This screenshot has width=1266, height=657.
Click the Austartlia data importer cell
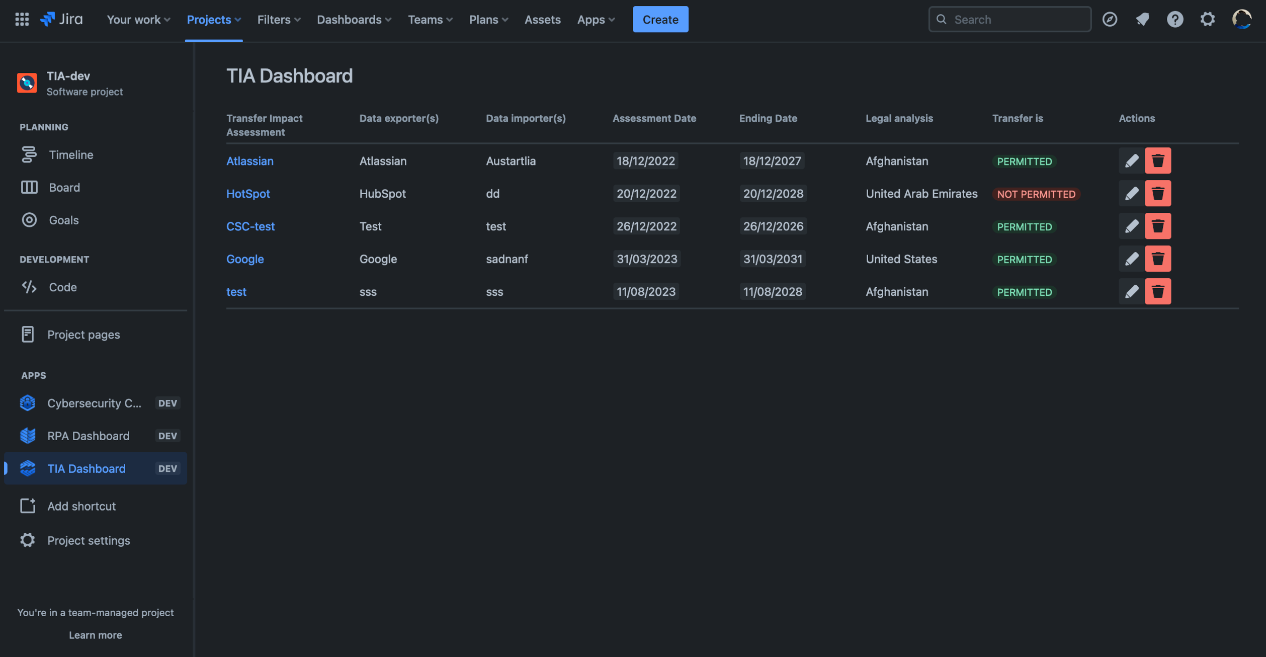click(x=511, y=160)
